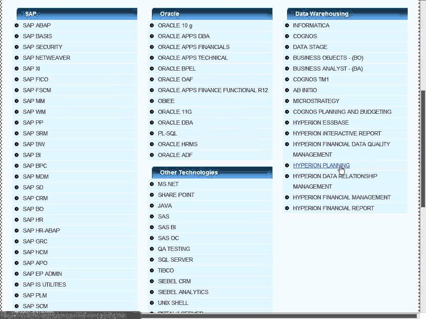Click the SAP XI link
This screenshot has width=426, height=319.
[31, 69]
